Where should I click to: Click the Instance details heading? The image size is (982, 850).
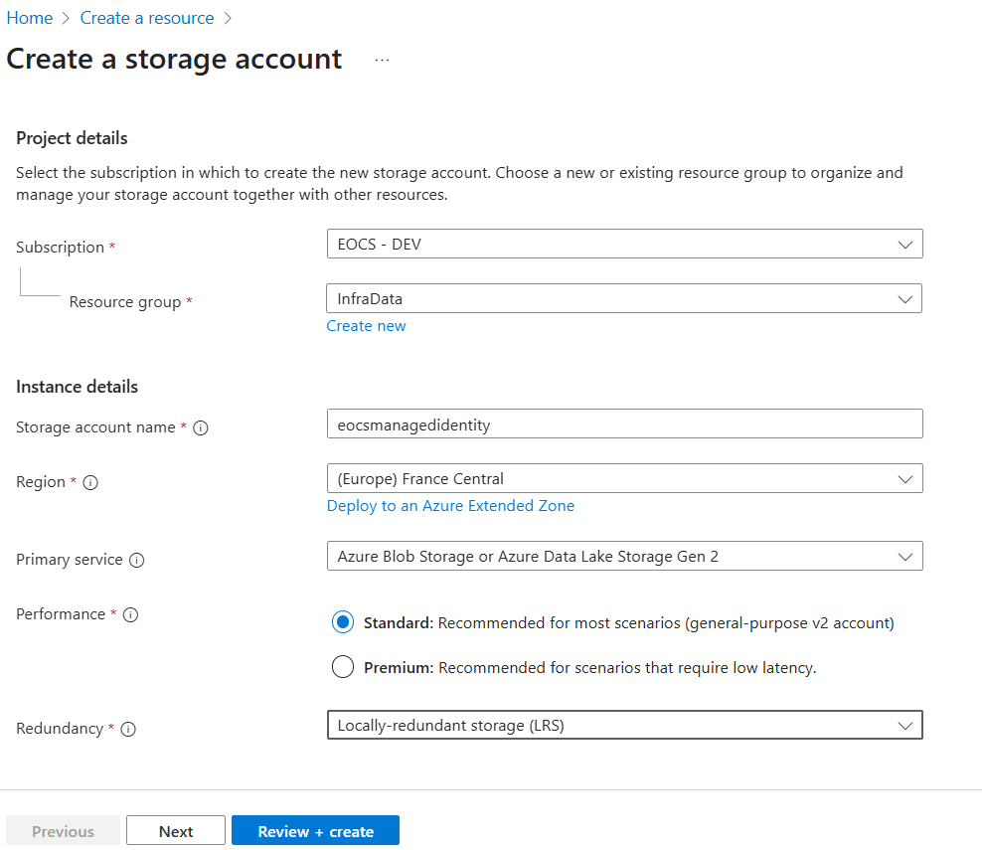click(x=77, y=387)
